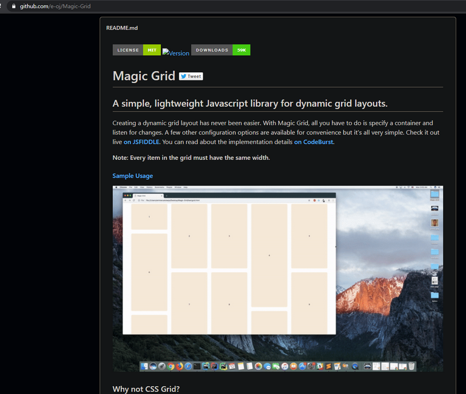
Task: Click the 'A simple, lightweight Javascript library' heading
Action: [250, 103]
